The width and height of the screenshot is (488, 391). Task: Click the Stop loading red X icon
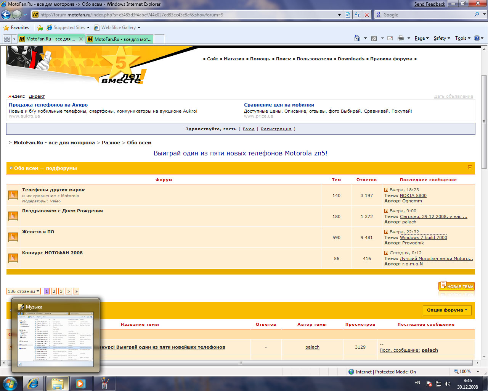pos(366,15)
